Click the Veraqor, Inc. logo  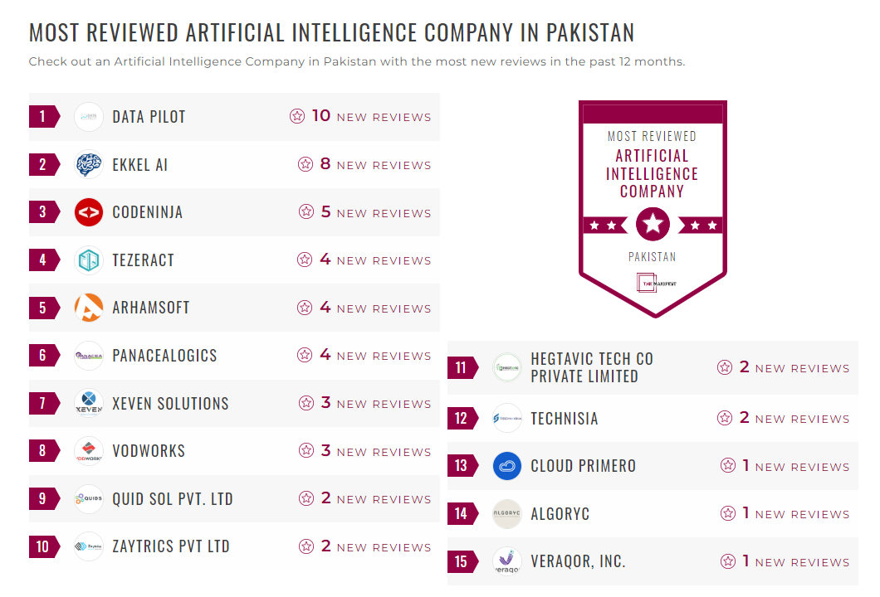tap(506, 561)
